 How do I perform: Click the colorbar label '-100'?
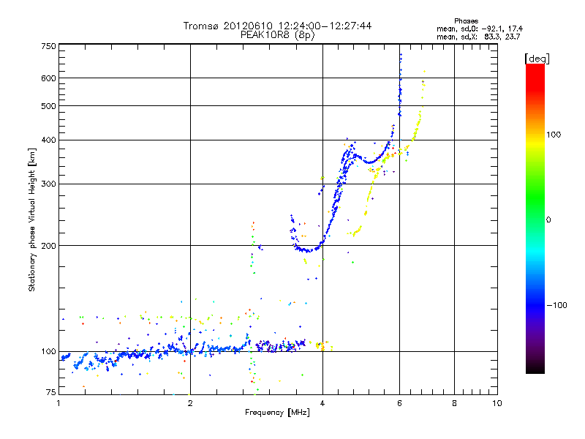(557, 305)
